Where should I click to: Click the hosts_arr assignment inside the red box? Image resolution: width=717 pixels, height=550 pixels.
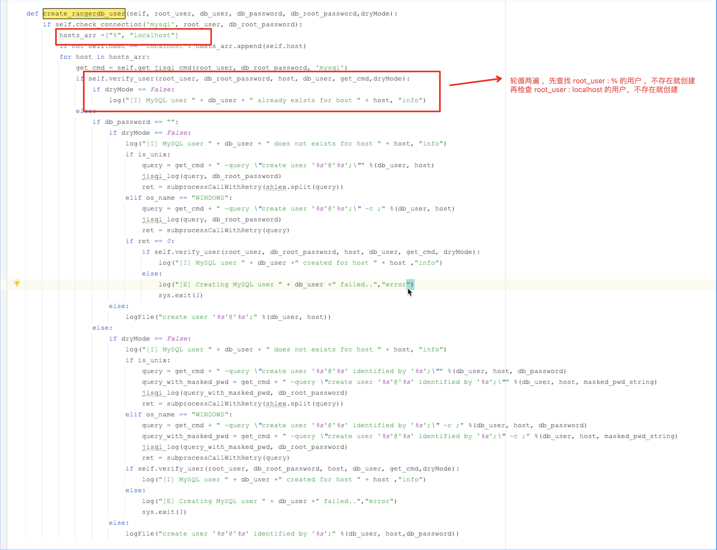pyautogui.click(x=118, y=35)
